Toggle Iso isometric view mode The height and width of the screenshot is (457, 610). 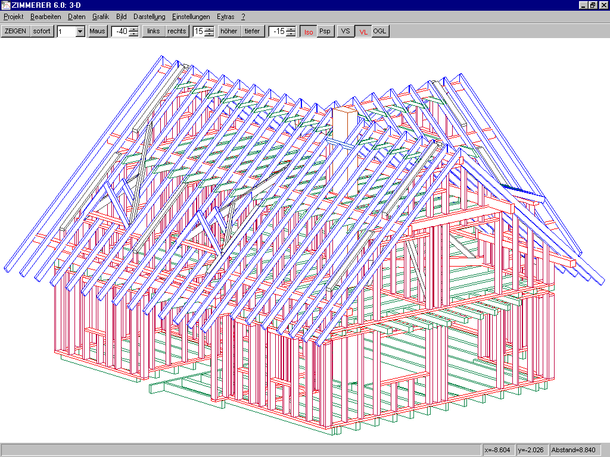click(308, 32)
